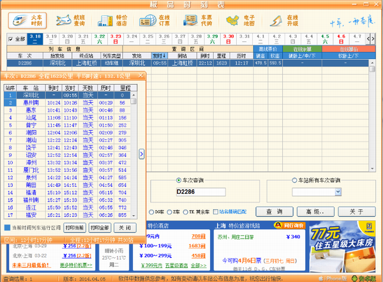Select the TK 其余车 radio button

(x=185, y=212)
